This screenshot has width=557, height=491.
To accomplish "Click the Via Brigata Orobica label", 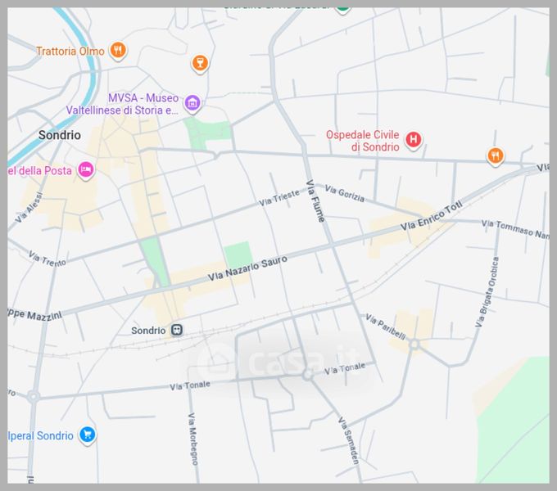I will tap(487, 293).
